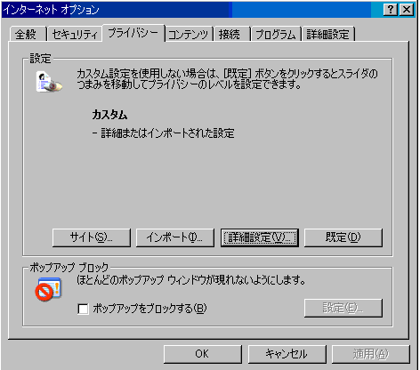420x370 pixels.
Task: Click the pop-up blocker icon
Action: point(48,289)
